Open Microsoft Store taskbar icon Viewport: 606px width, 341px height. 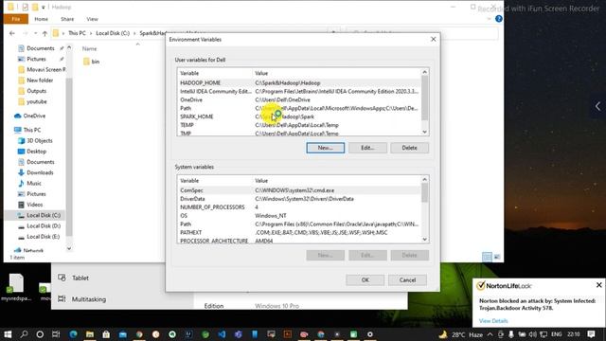(106, 334)
